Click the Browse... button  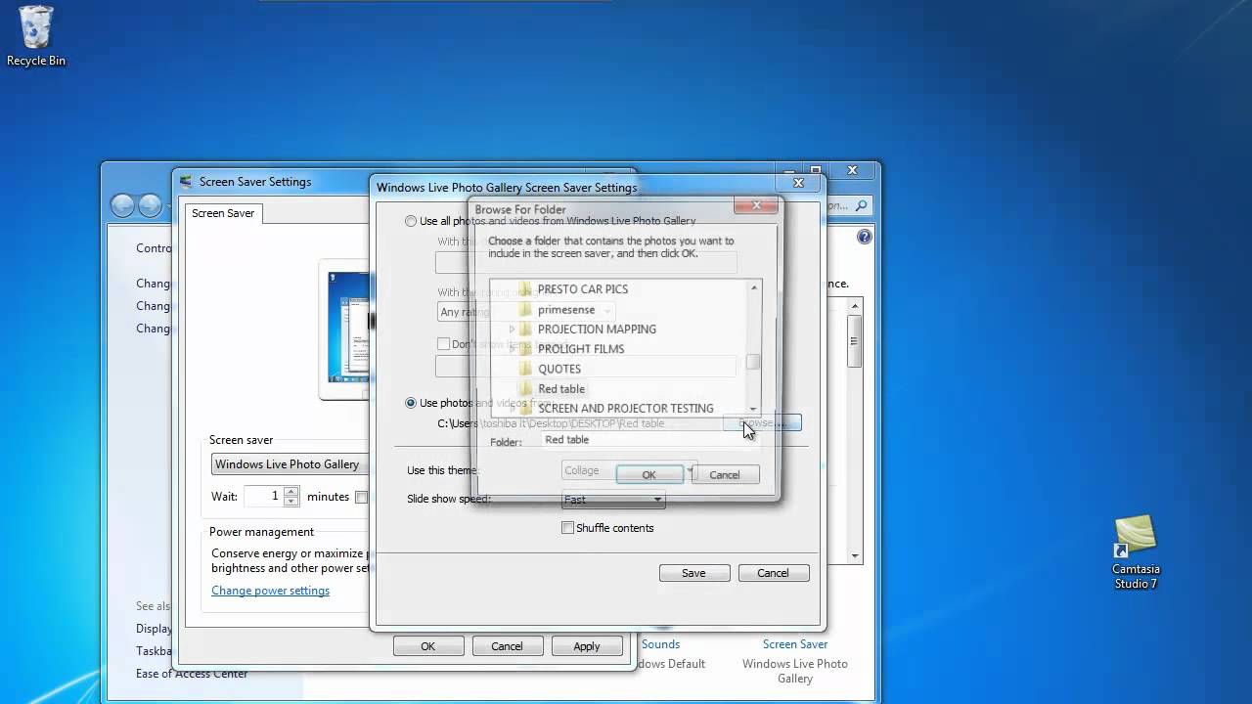(x=762, y=422)
